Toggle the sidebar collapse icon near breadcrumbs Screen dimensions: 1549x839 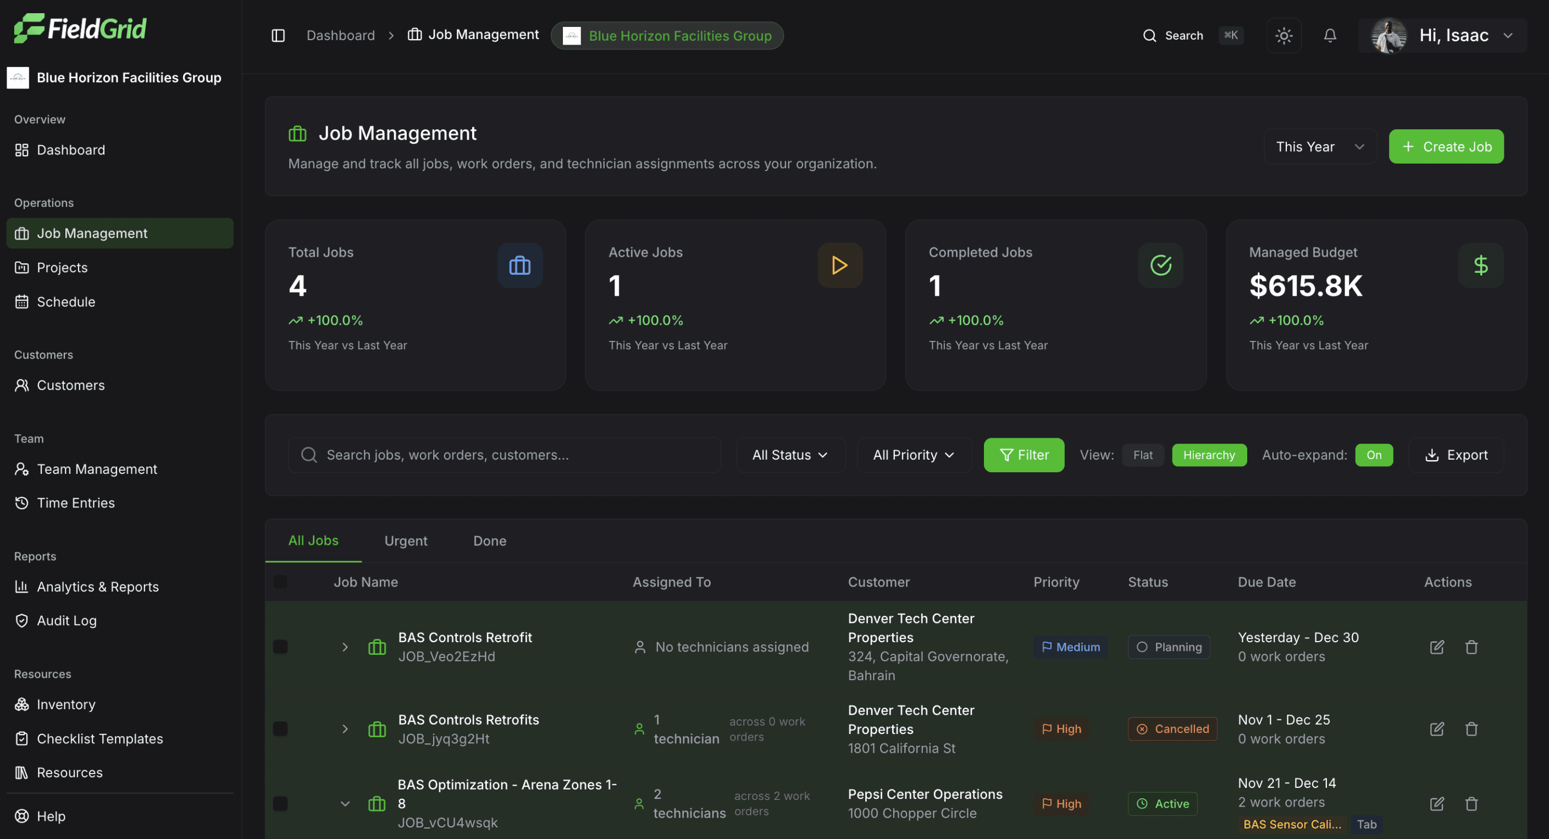point(278,35)
